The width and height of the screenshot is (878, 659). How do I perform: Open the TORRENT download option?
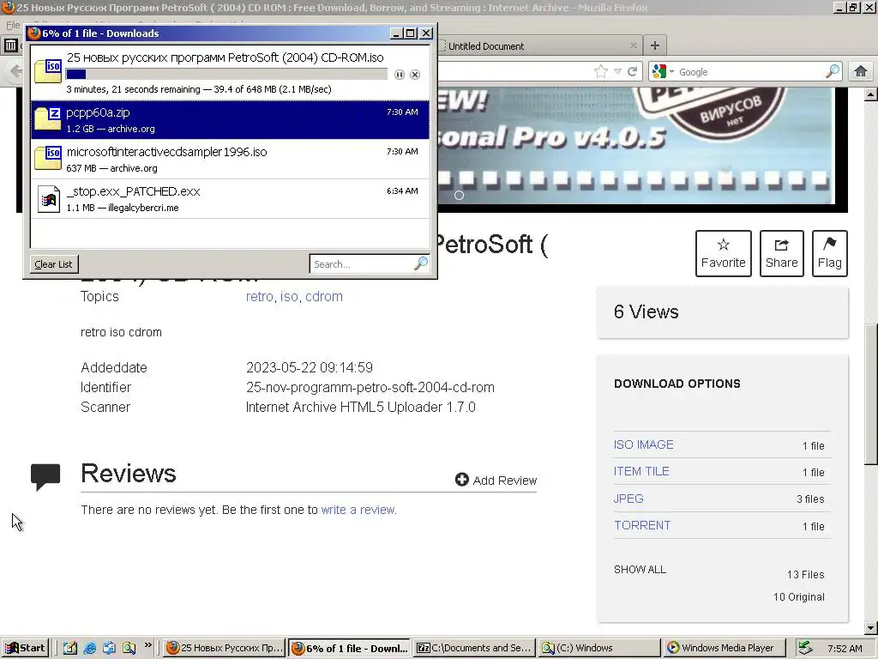[x=642, y=526]
